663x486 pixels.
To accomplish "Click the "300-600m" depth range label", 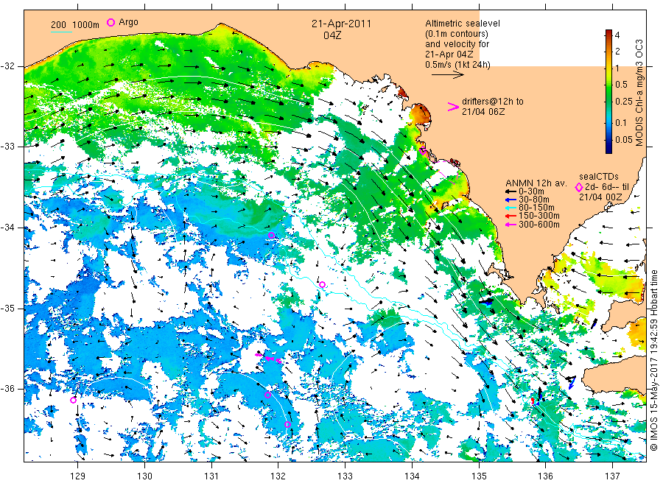I will click(x=539, y=225).
